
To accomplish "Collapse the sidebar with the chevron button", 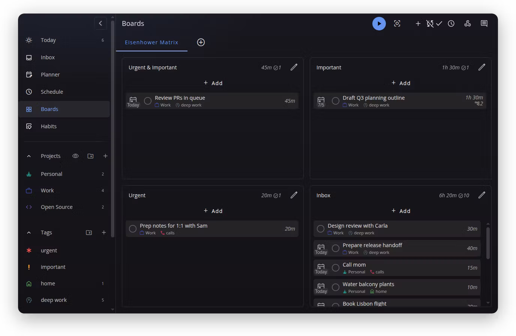I will pos(100,23).
